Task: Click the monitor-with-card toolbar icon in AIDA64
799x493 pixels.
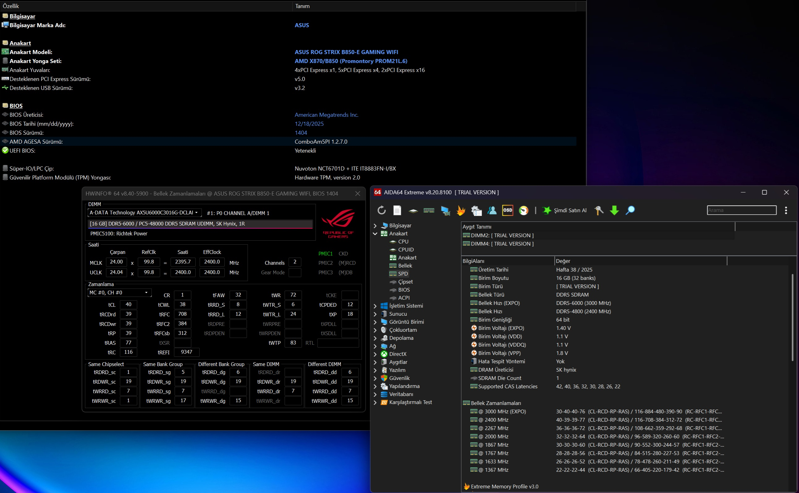Action: tap(445, 211)
